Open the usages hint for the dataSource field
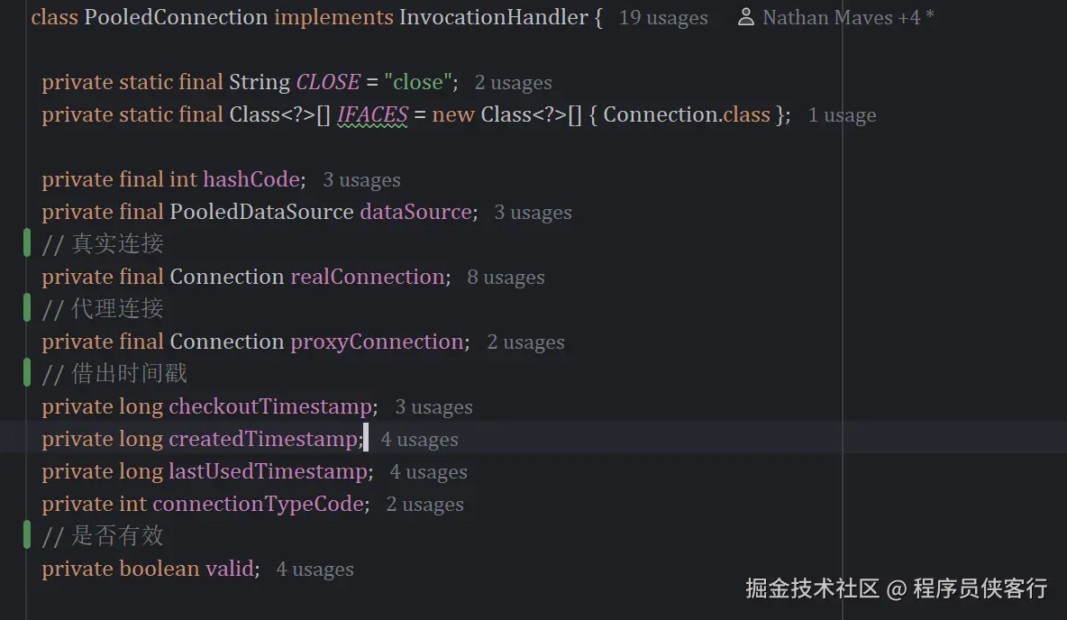Image resolution: width=1067 pixels, height=620 pixels. click(533, 213)
